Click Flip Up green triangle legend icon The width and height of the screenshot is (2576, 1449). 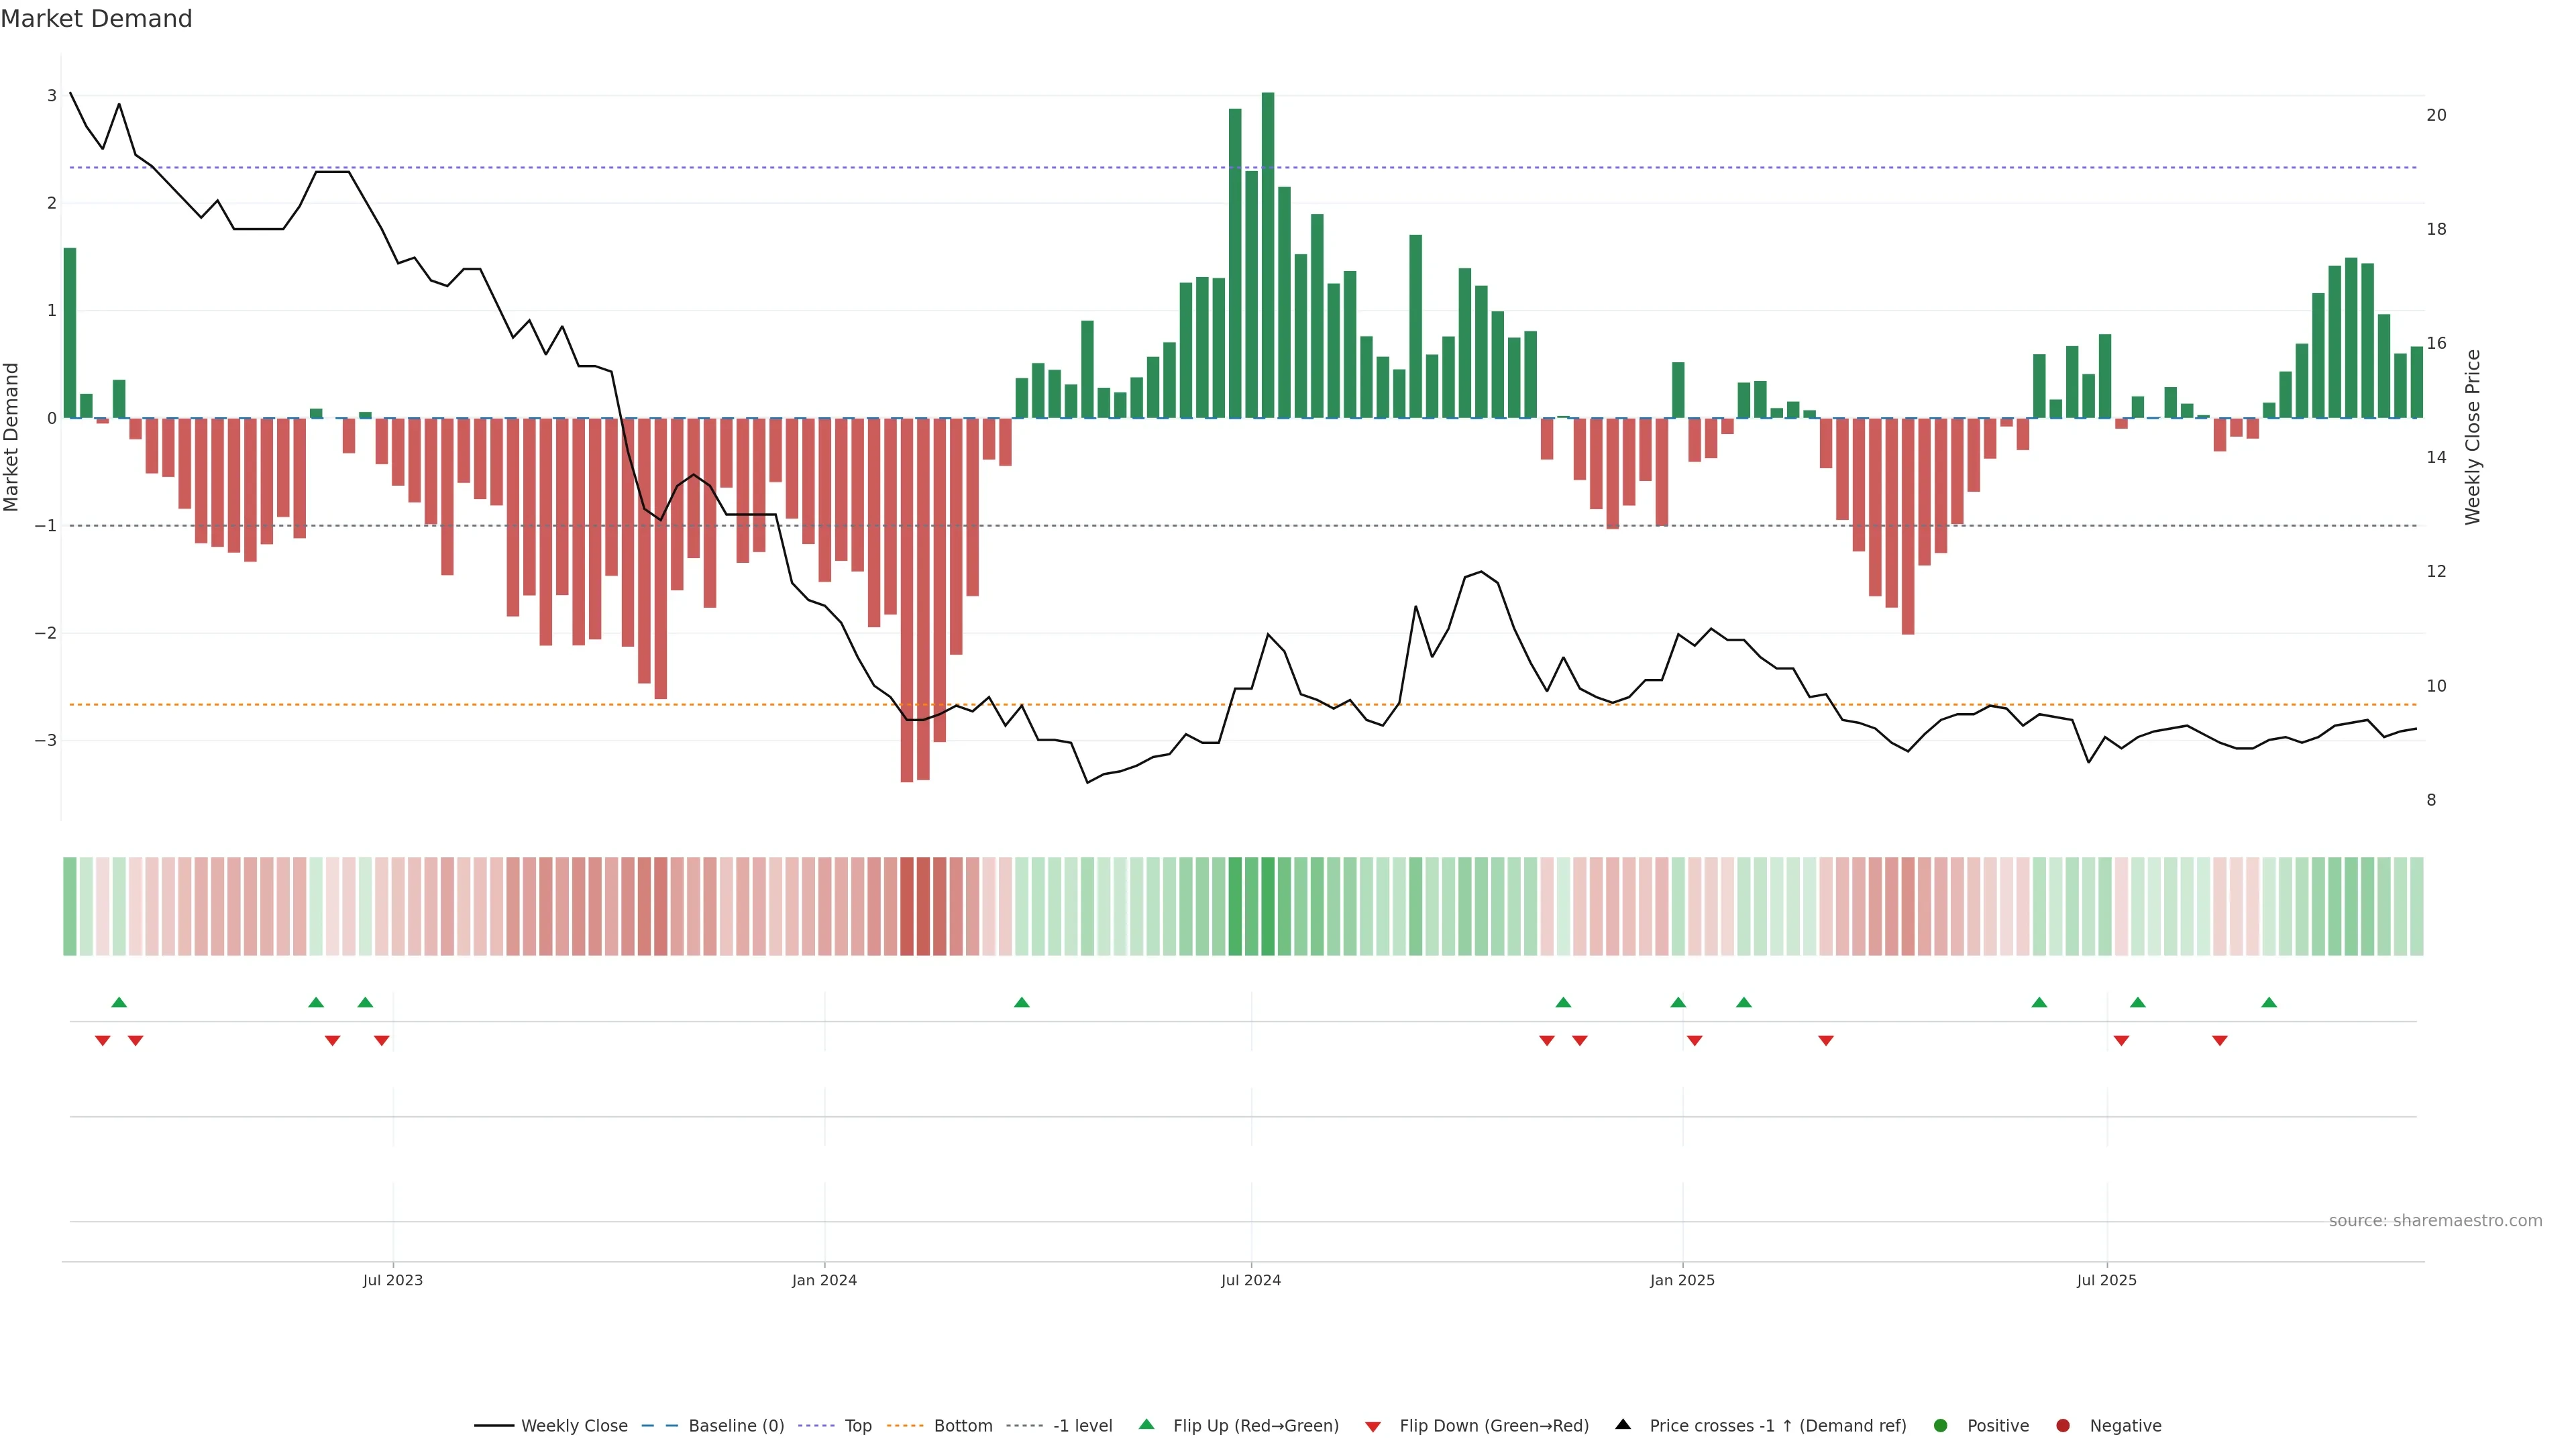(1147, 1425)
